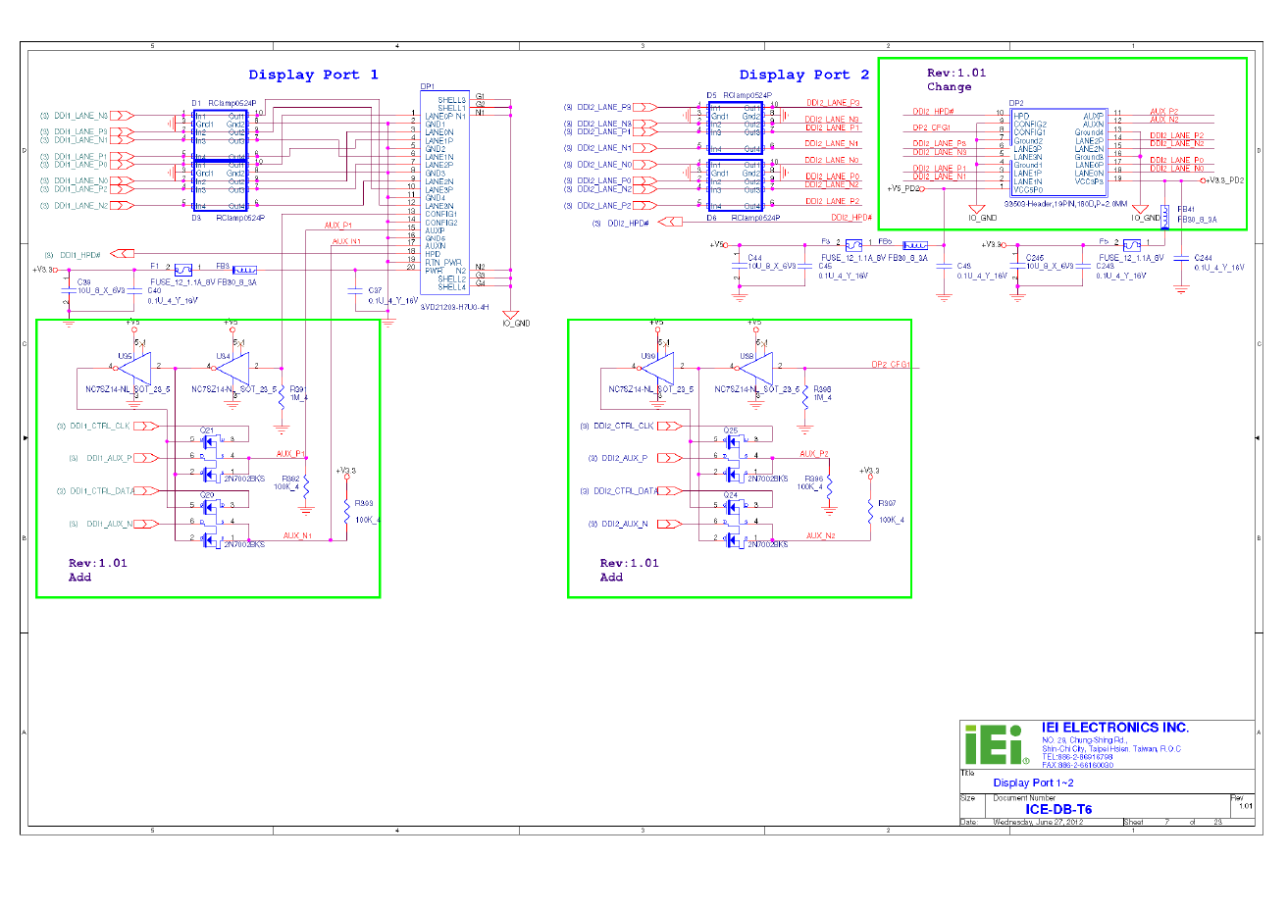
Task: Click the DDI1_LANE_P3 net label
Action: pyautogui.click(x=81, y=131)
